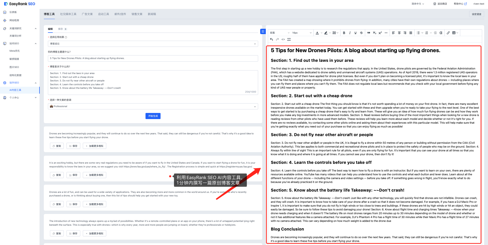488x245 pixels.
Task: Copy the first generated result 'Drones are becoming'
Action: (57, 146)
